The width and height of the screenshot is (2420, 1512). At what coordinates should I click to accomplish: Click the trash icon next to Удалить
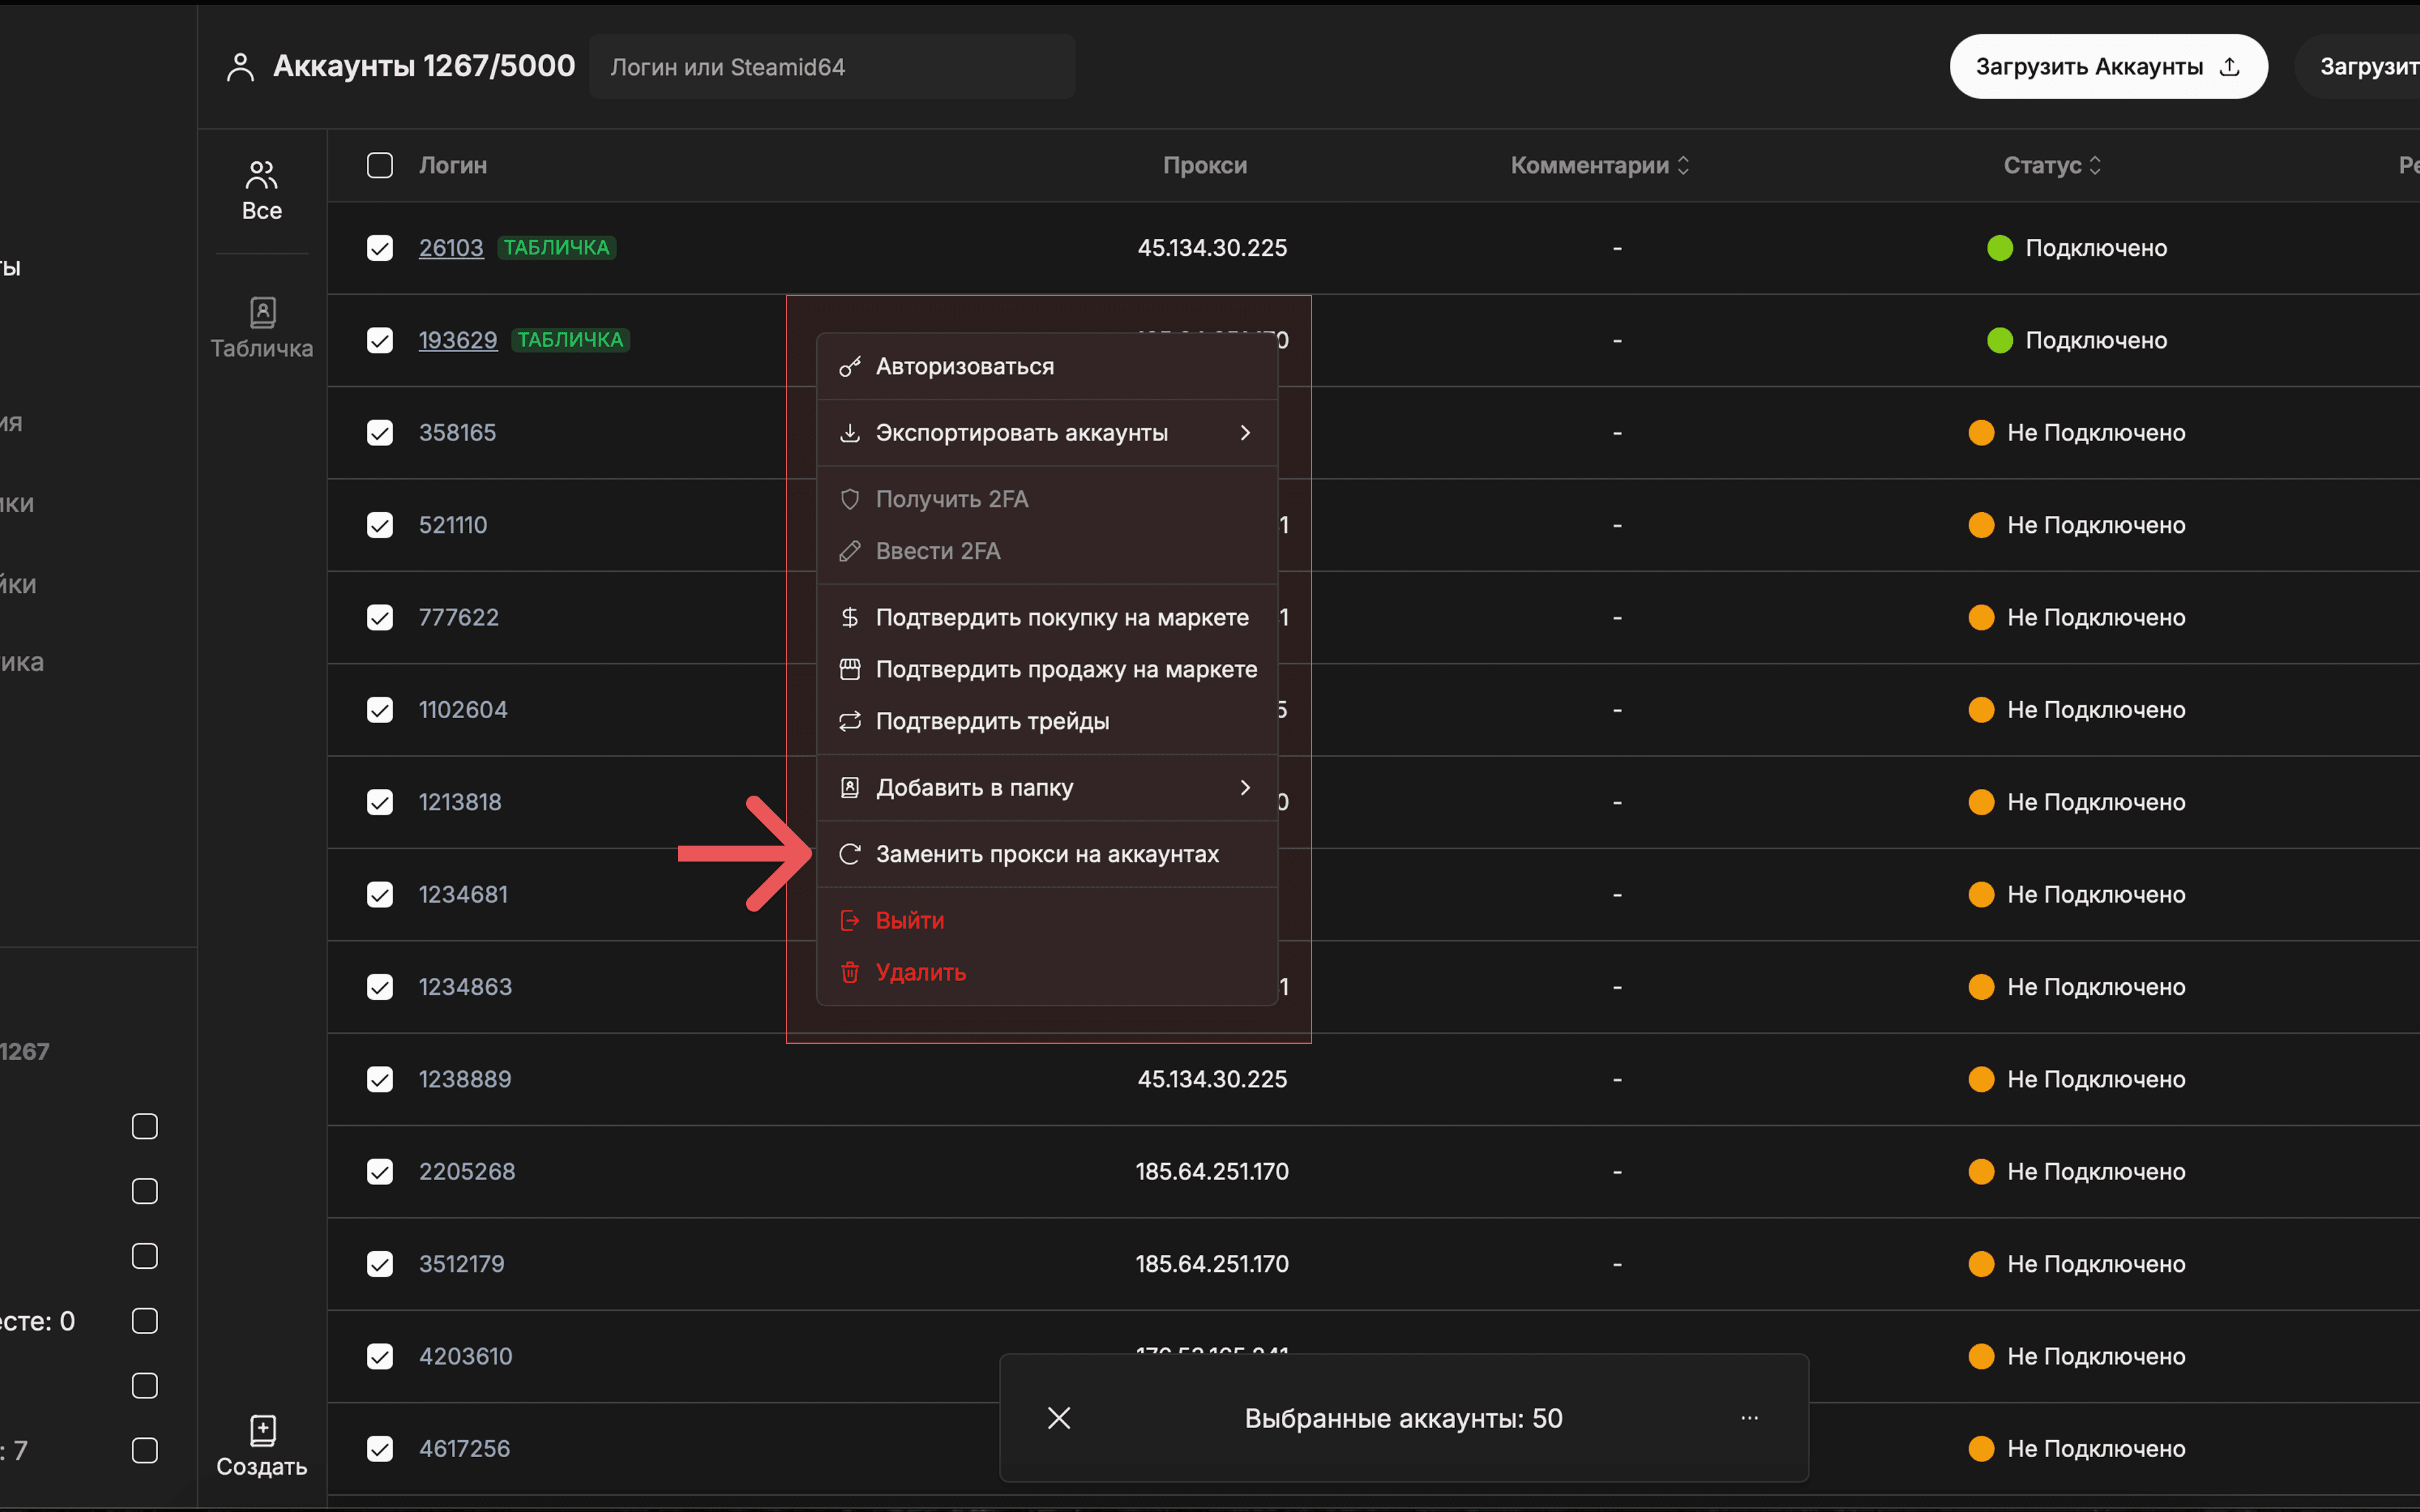tap(850, 972)
